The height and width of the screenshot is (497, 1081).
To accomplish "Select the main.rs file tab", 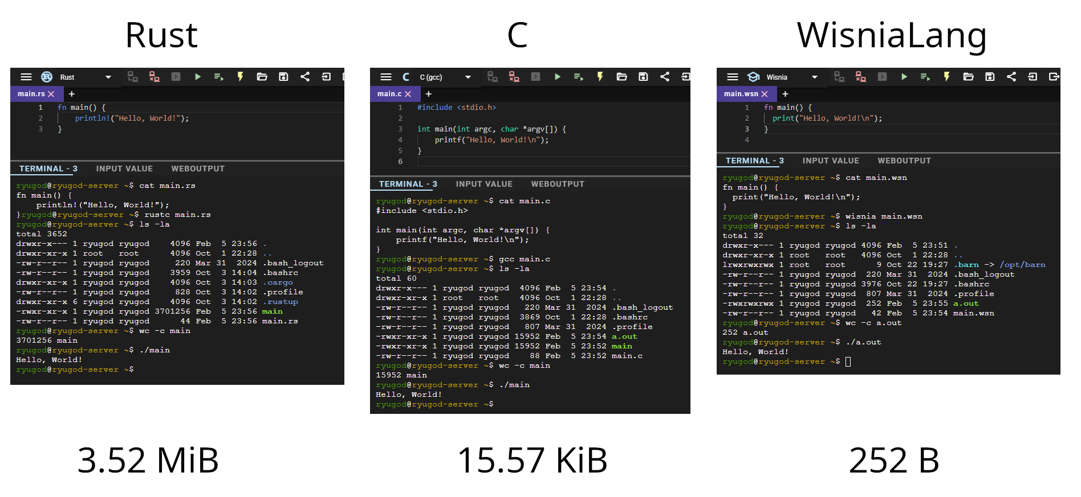I will tap(31, 94).
